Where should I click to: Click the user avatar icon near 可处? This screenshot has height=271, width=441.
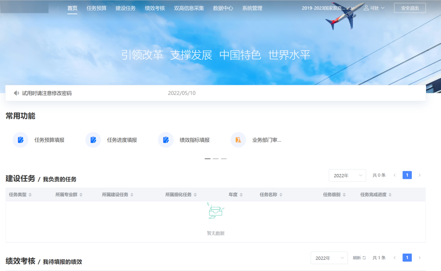coord(366,8)
